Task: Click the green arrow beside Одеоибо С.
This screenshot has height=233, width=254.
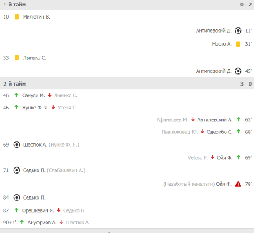Action: pyautogui.click(x=238, y=132)
